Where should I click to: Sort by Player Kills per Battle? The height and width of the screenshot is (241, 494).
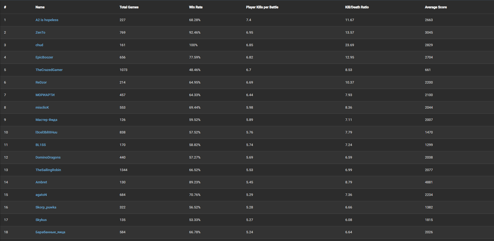tap(262, 7)
